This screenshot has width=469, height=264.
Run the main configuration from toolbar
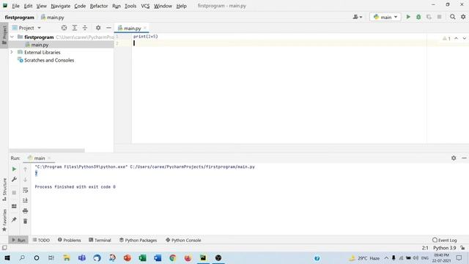point(408,17)
